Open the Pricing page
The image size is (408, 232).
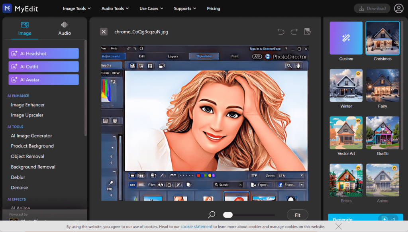(214, 9)
